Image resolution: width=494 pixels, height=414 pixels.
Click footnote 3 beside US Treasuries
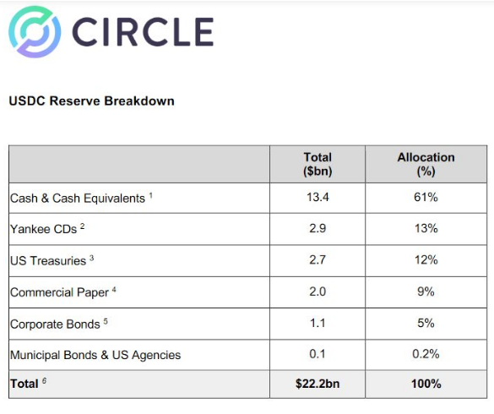coord(91,259)
